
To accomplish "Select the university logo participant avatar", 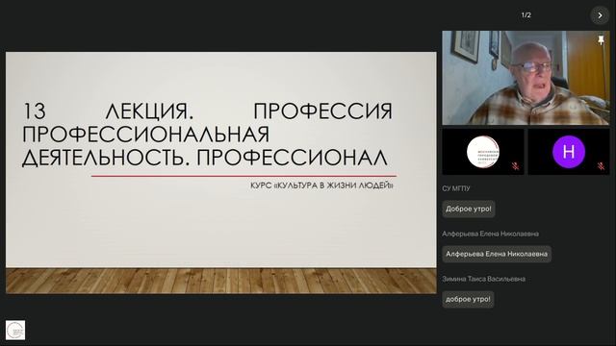I will (x=483, y=152).
